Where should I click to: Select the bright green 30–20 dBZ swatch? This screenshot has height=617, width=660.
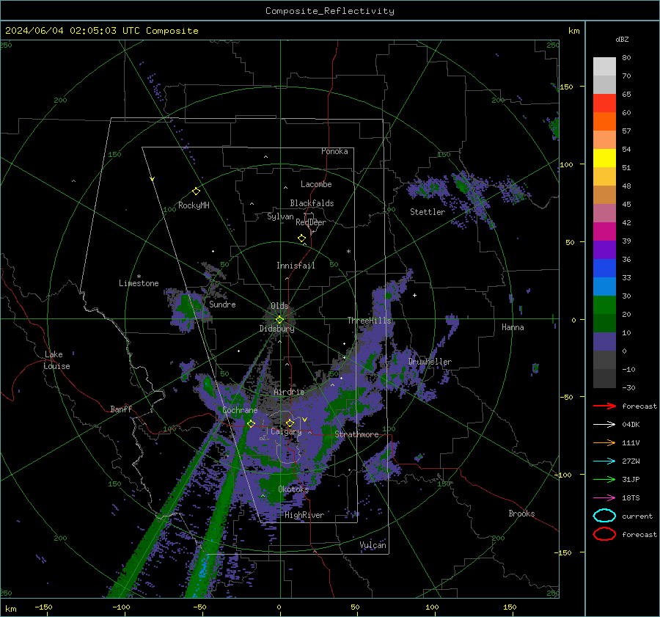pos(604,305)
